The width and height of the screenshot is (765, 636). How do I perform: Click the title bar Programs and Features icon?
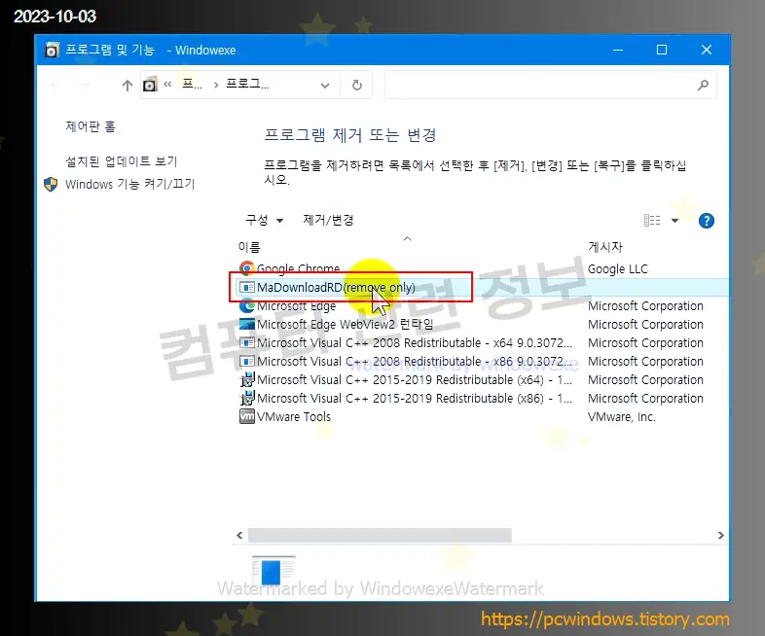[x=52, y=50]
